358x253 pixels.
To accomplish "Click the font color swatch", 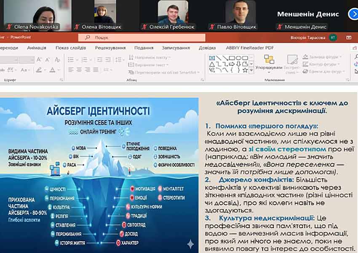I will tap(53, 70).
